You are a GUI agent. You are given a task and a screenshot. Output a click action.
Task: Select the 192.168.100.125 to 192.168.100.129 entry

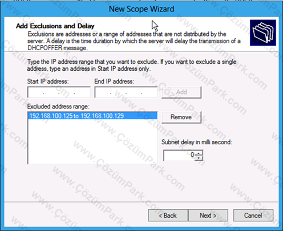(x=92, y=116)
